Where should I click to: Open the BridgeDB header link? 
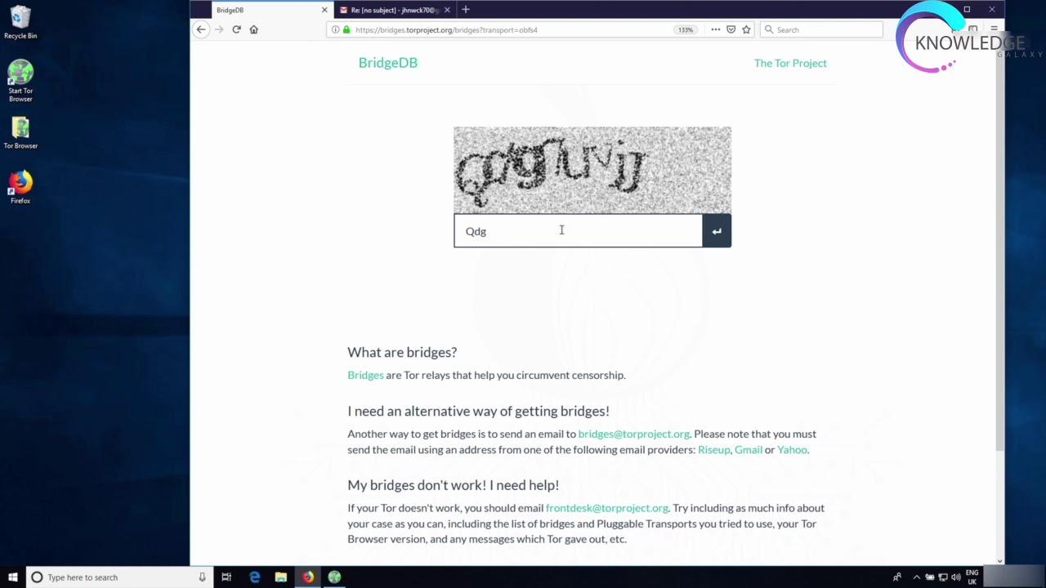tap(388, 63)
